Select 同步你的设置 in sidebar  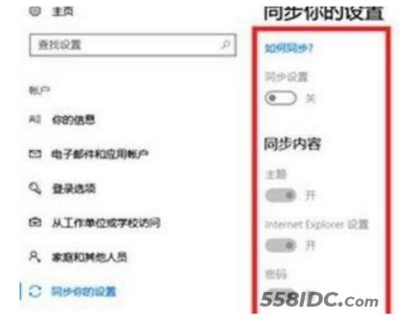coord(84,291)
